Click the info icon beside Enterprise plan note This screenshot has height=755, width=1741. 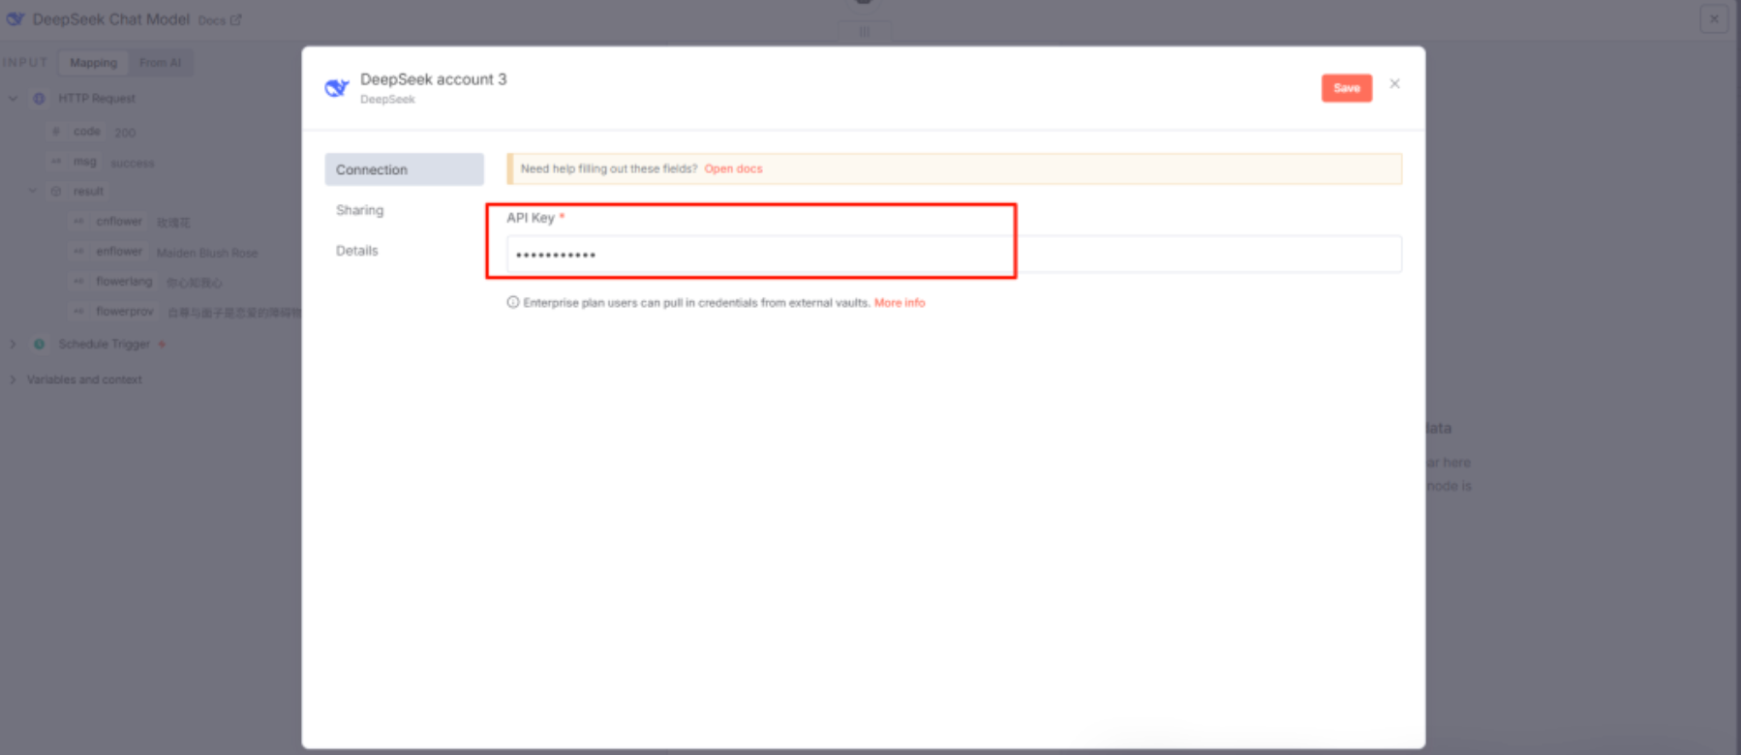tap(513, 302)
